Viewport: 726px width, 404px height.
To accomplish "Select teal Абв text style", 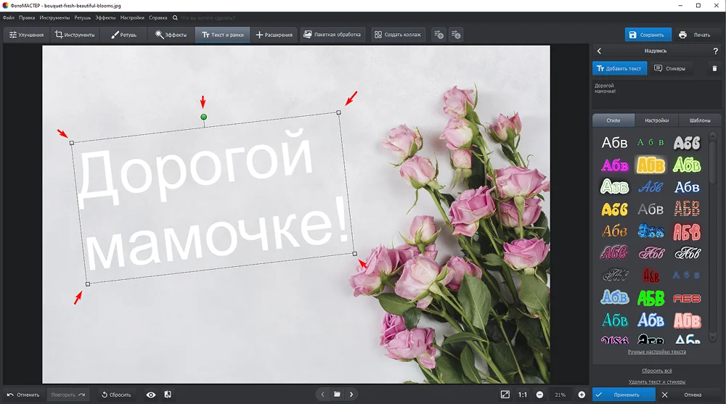I will pos(614,321).
